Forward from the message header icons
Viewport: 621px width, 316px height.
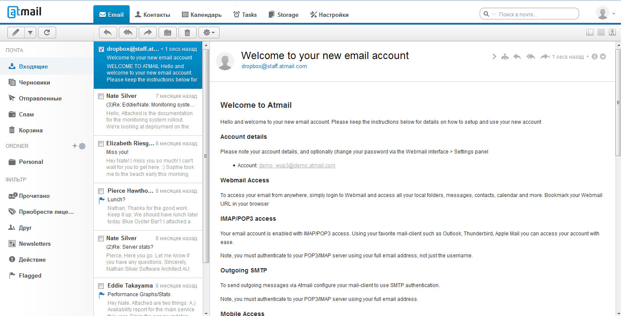pos(544,56)
